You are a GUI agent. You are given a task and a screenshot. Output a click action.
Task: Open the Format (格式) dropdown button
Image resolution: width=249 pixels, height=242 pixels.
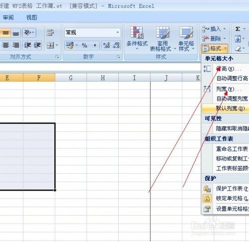click(214, 48)
